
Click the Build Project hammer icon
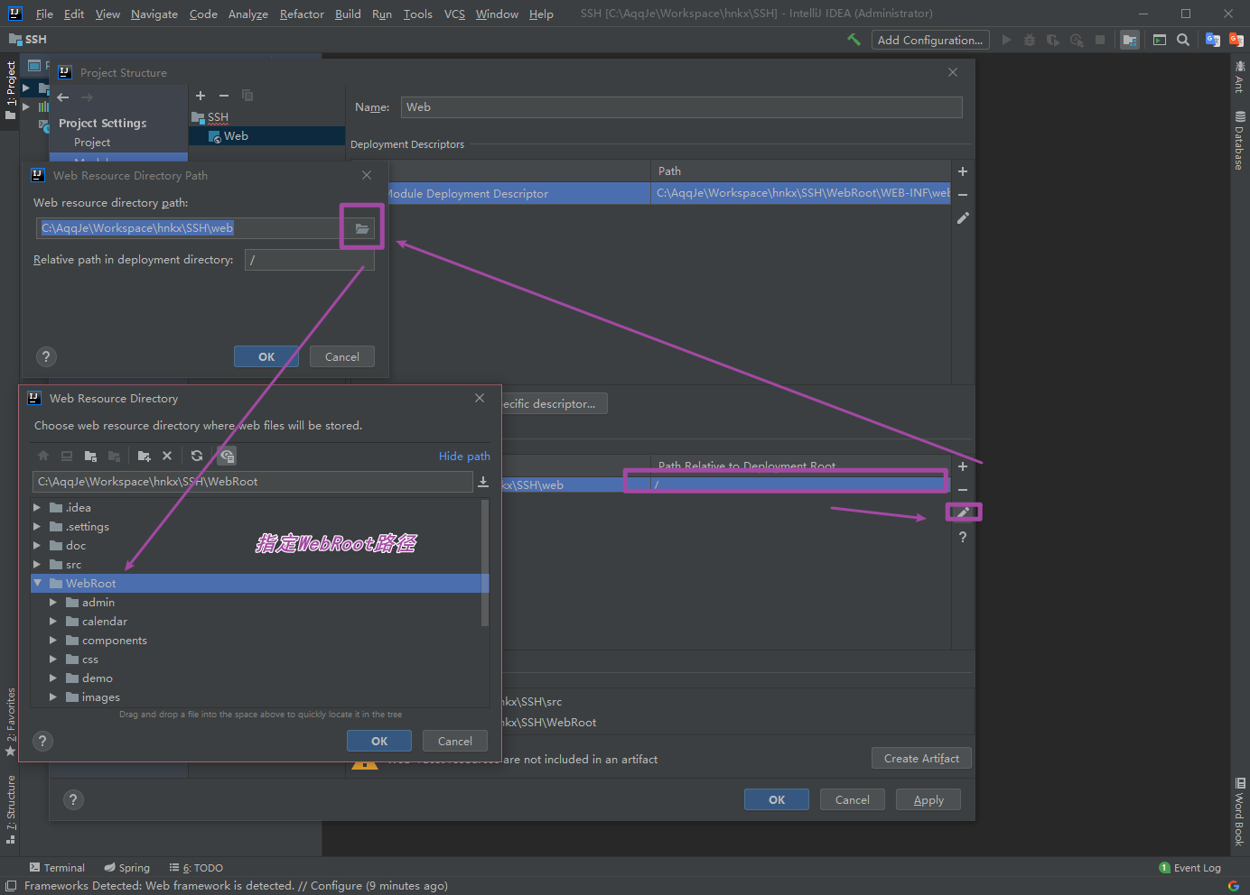tap(854, 40)
